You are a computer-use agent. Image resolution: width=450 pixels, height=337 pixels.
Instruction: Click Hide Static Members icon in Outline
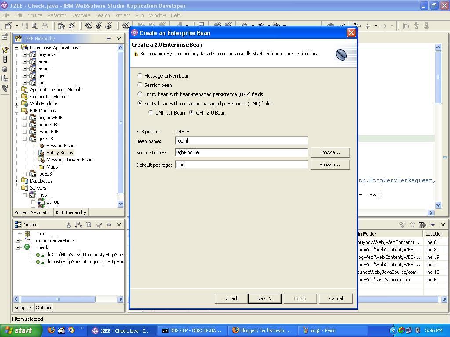click(99, 225)
